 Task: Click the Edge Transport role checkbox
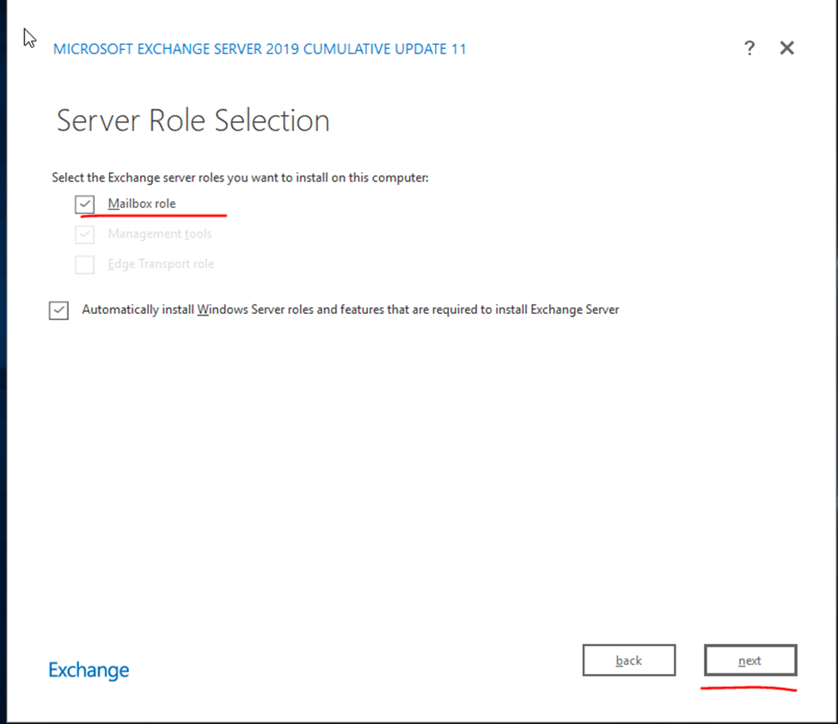(84, 264)
